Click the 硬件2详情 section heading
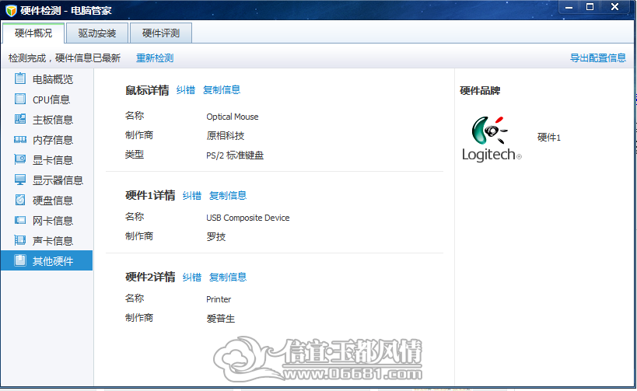637x391 pixels. point(150,278)
